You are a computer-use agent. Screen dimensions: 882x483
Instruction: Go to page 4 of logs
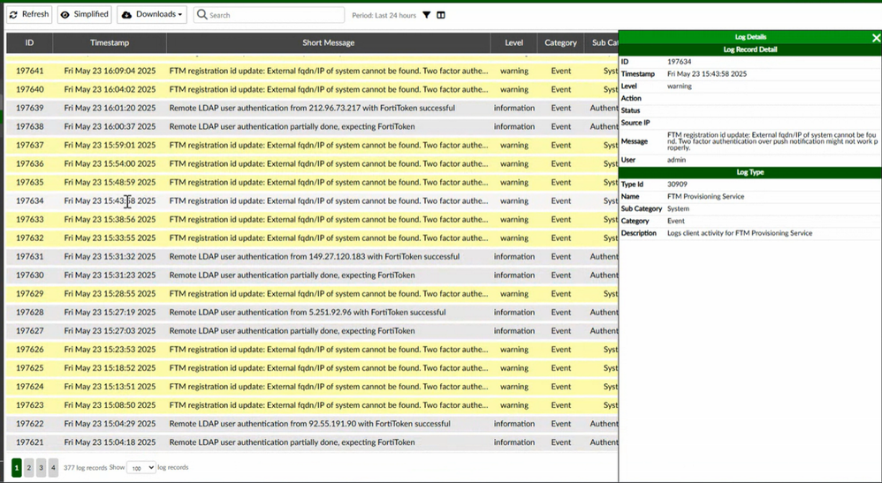click(54, 467)
